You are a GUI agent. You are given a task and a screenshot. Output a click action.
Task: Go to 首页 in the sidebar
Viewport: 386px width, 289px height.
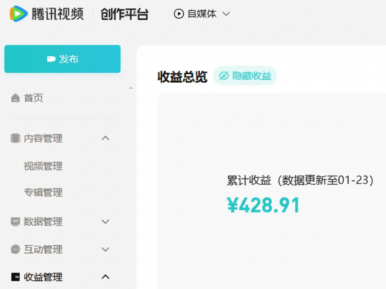pos(33,98)
